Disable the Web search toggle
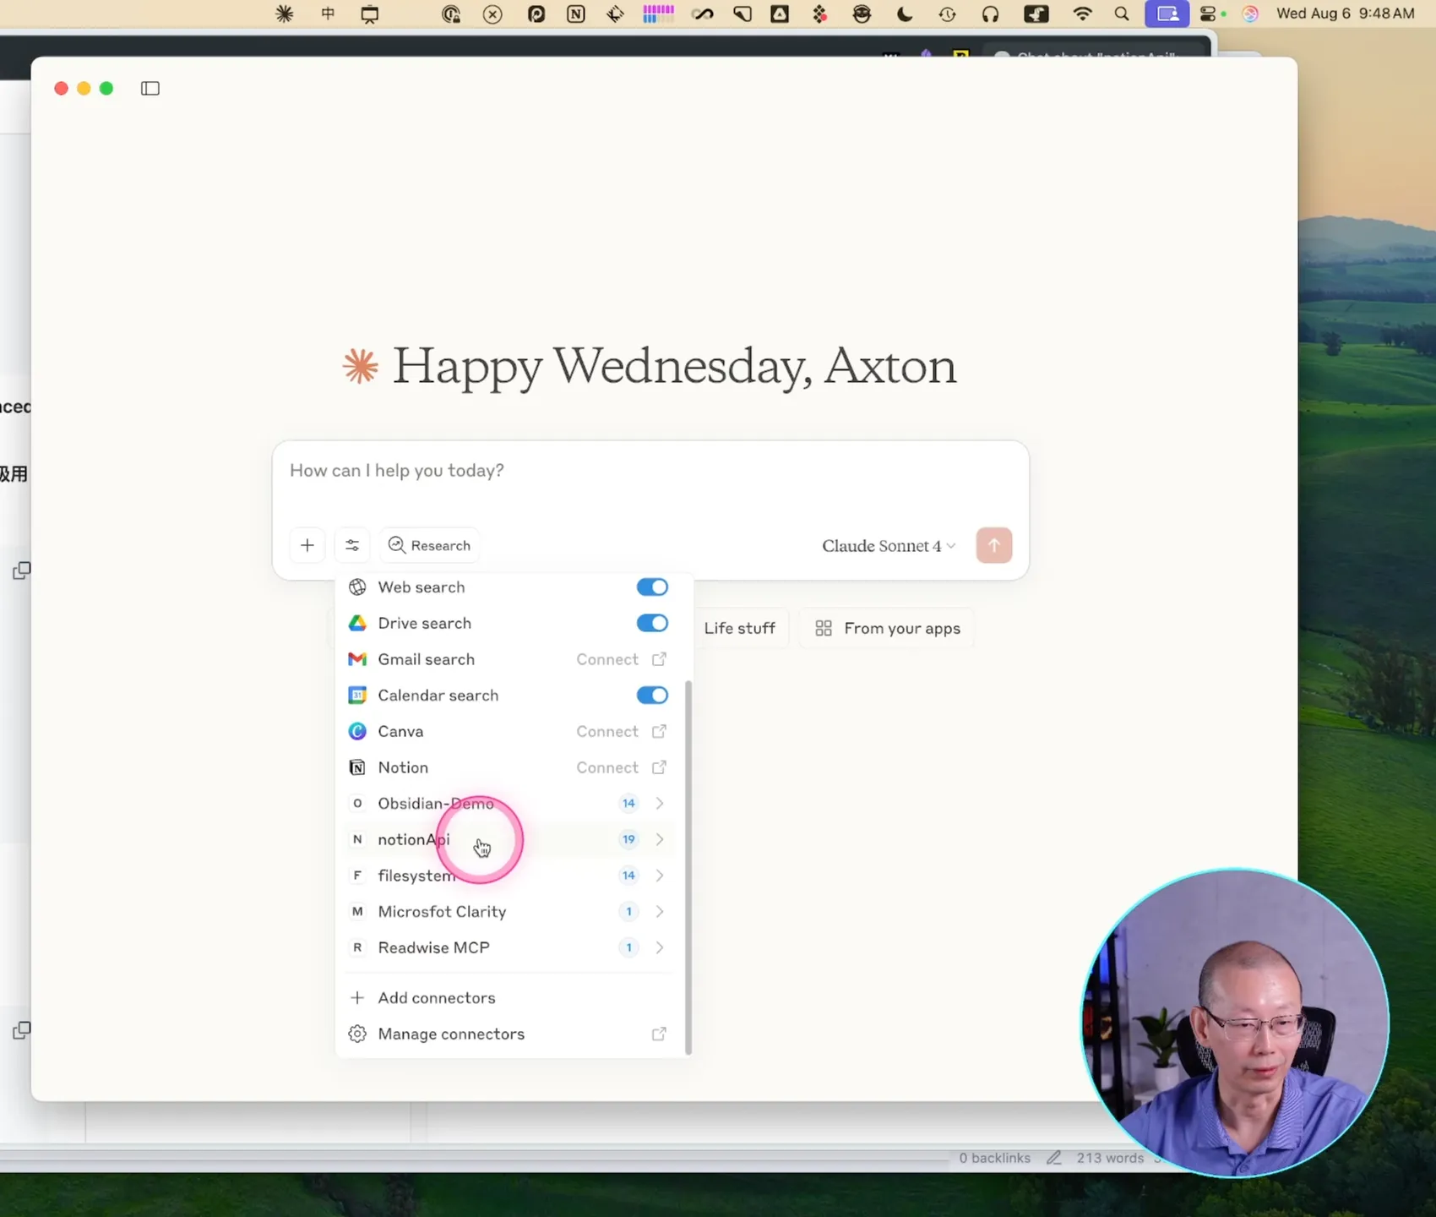This screenshot has width=1436, height=1217. coord(652,587)
